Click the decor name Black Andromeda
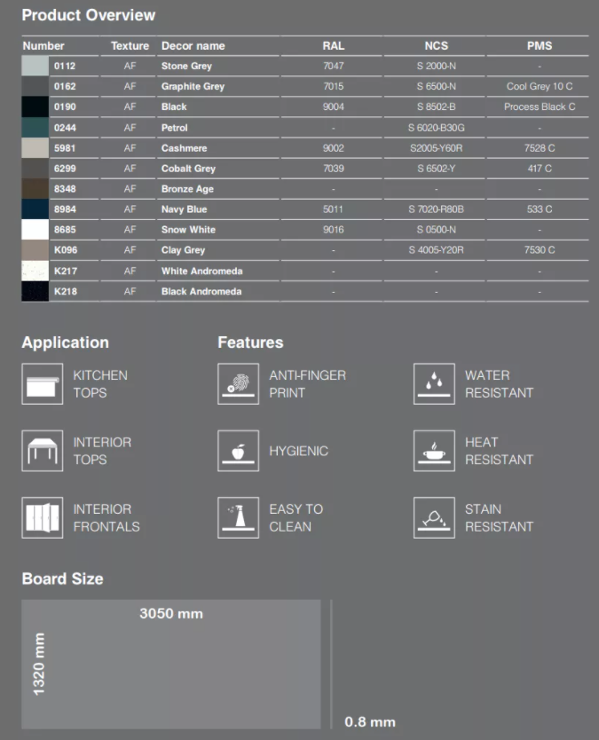 pos(201,291)
